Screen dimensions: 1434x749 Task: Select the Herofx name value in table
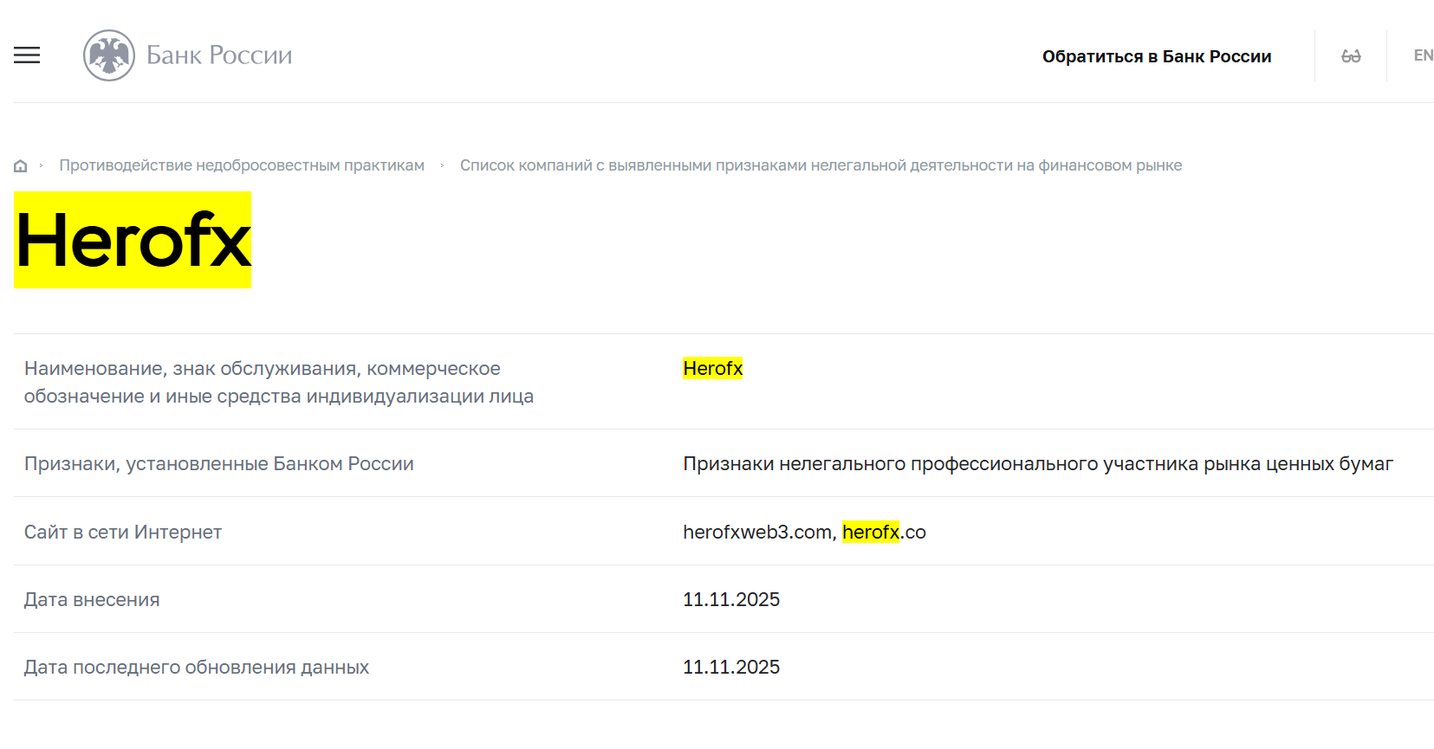713,369
